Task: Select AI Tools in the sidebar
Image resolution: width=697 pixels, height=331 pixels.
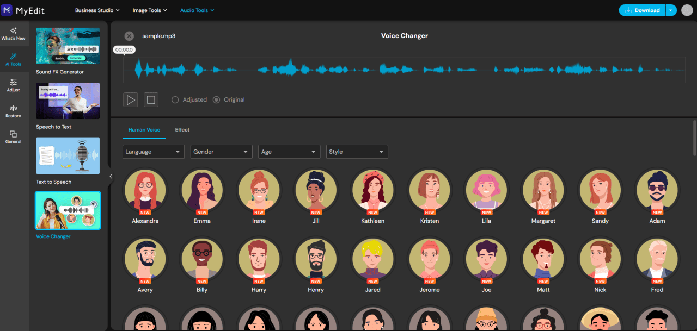Action: point(13,59)
